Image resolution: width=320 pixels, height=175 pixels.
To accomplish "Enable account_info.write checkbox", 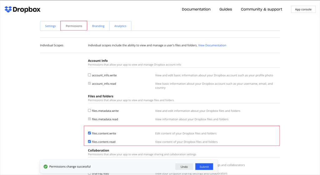I will point(89,75).
